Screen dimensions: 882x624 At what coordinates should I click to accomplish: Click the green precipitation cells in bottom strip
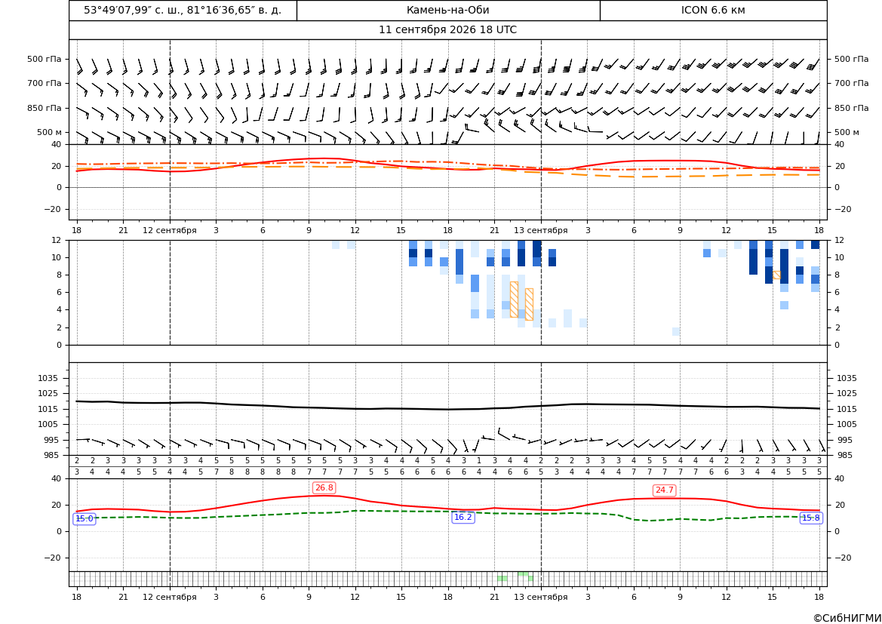click(x=515, y=576)
